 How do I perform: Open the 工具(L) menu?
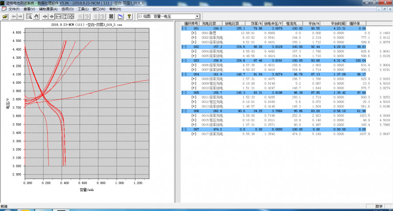tap(83, 9)
